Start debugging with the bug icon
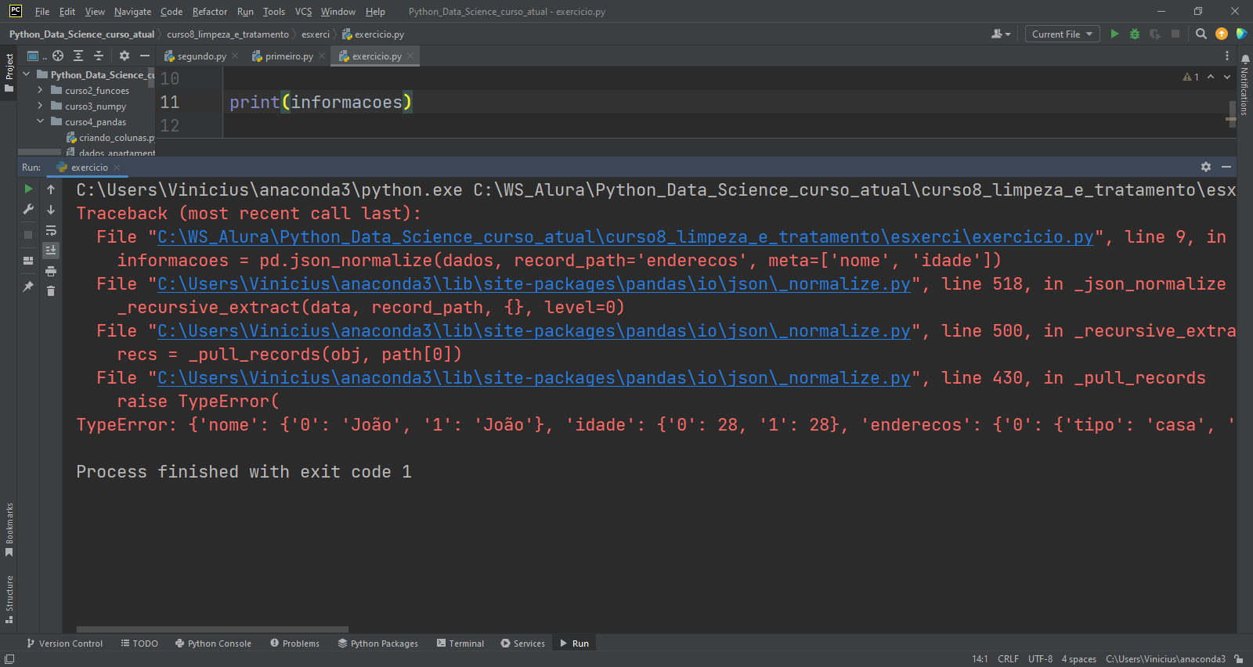The width and height of the screenshot is (1253, 667). click(x=1134, y=34)
